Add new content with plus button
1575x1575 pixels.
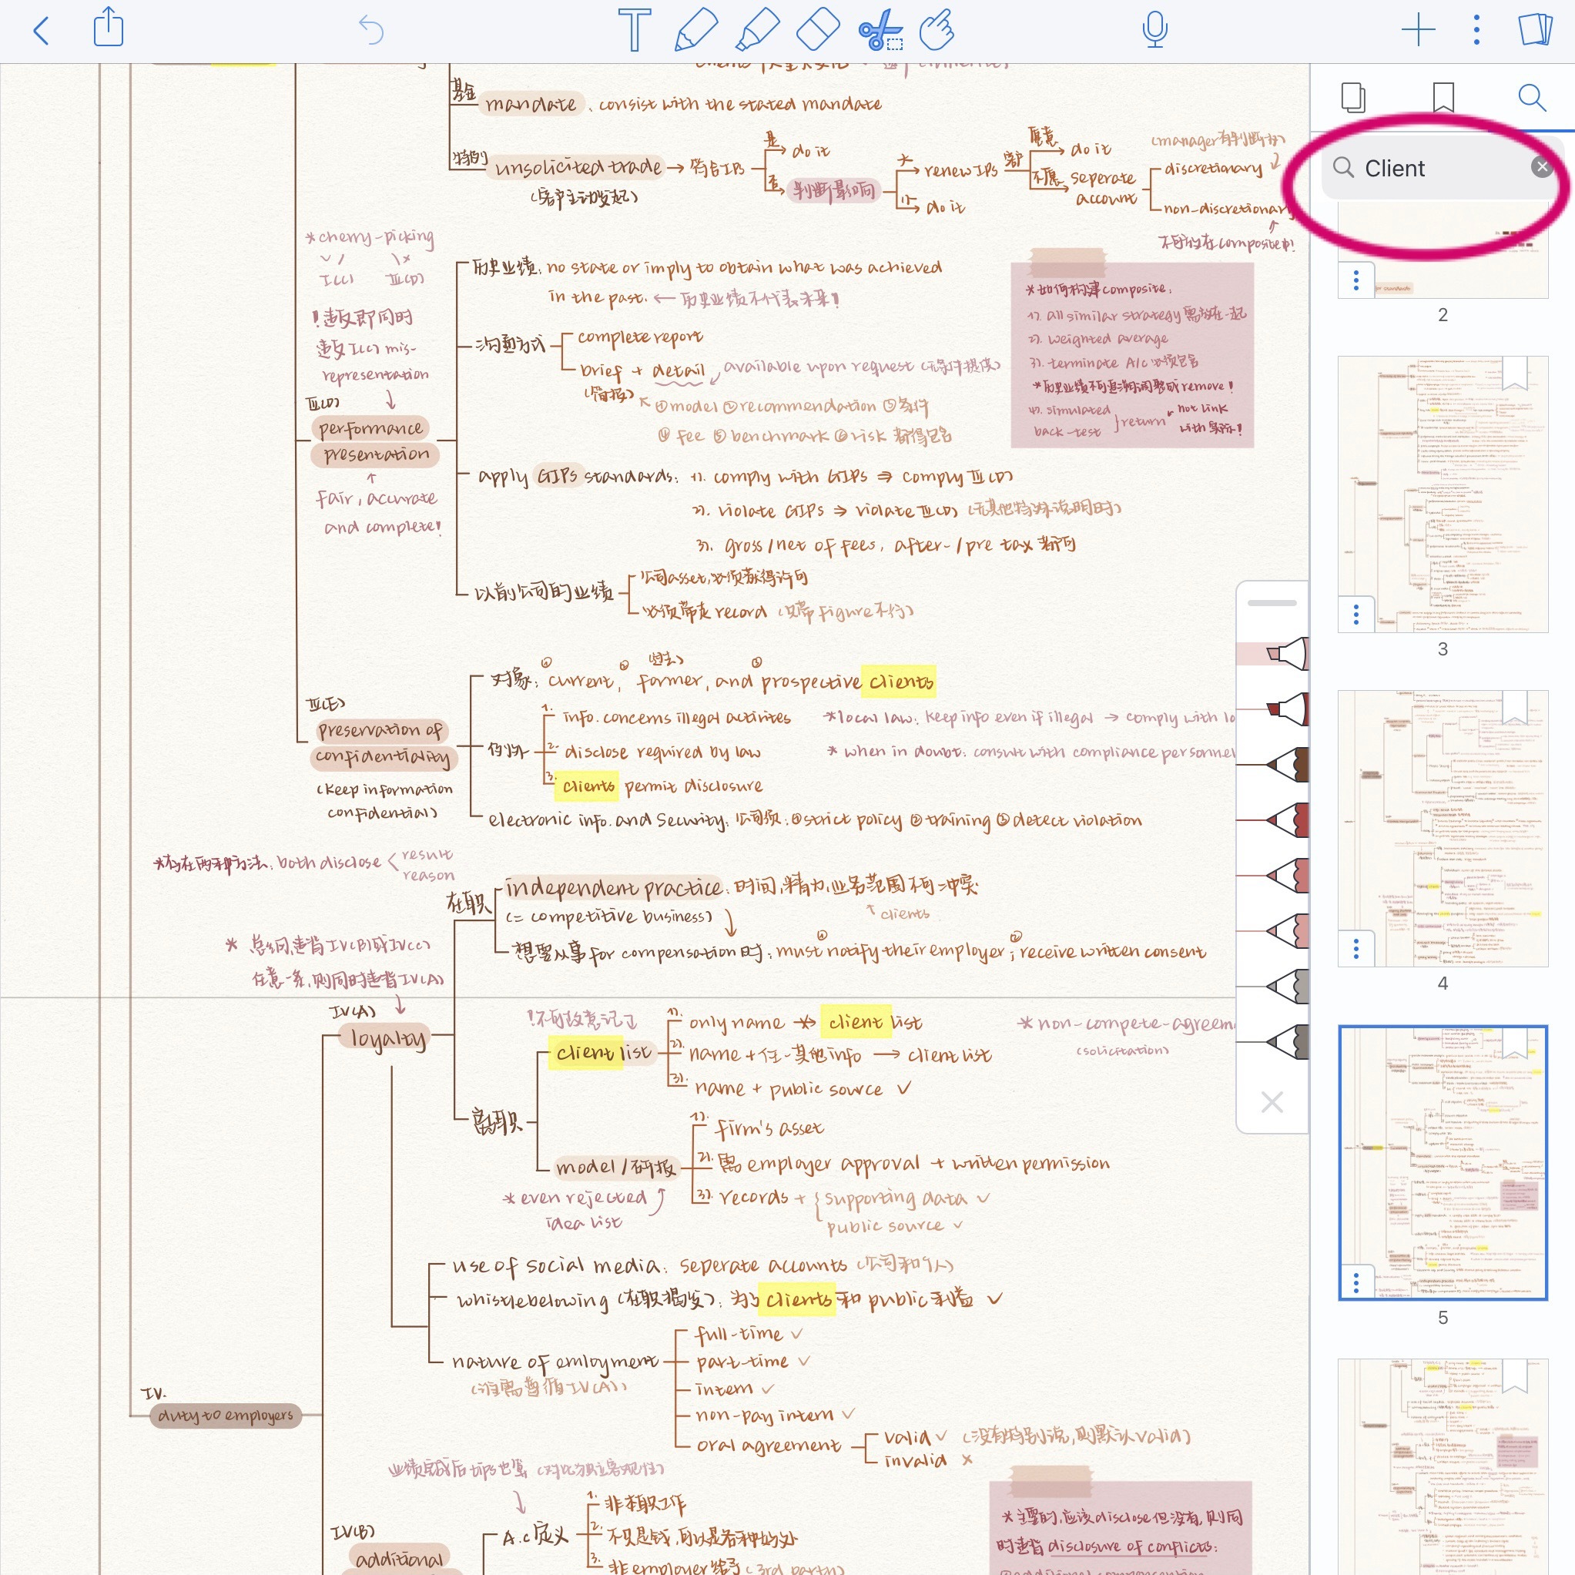tap(1419, 30)
